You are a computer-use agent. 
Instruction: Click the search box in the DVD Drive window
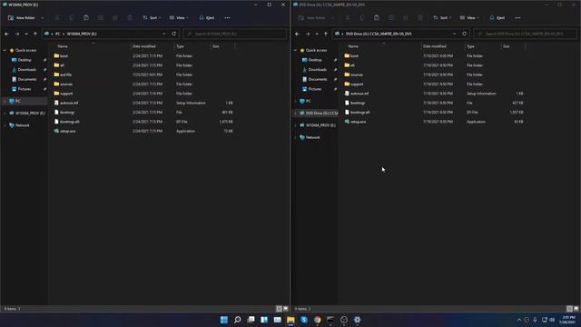click(x=526, y=34)
